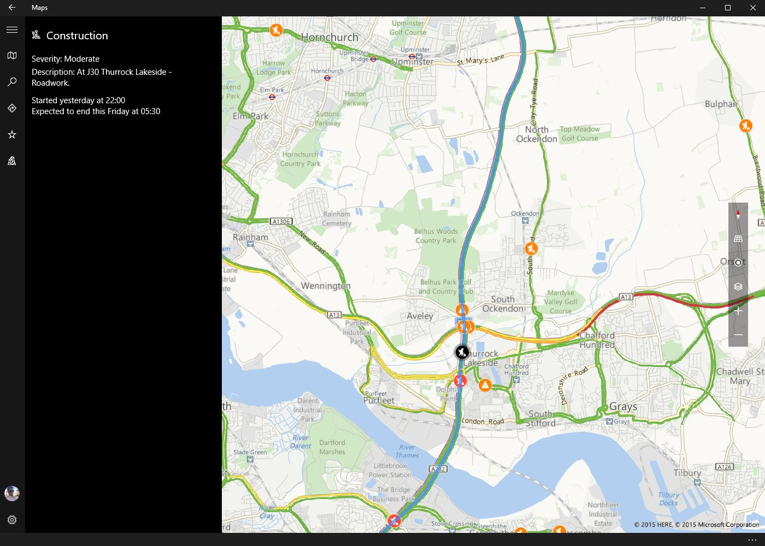Image resolution: width=765 pixels, height=546 pixels.
Task: Open 3D Cities icon in sidebar
Action: (x=12, y=161)
